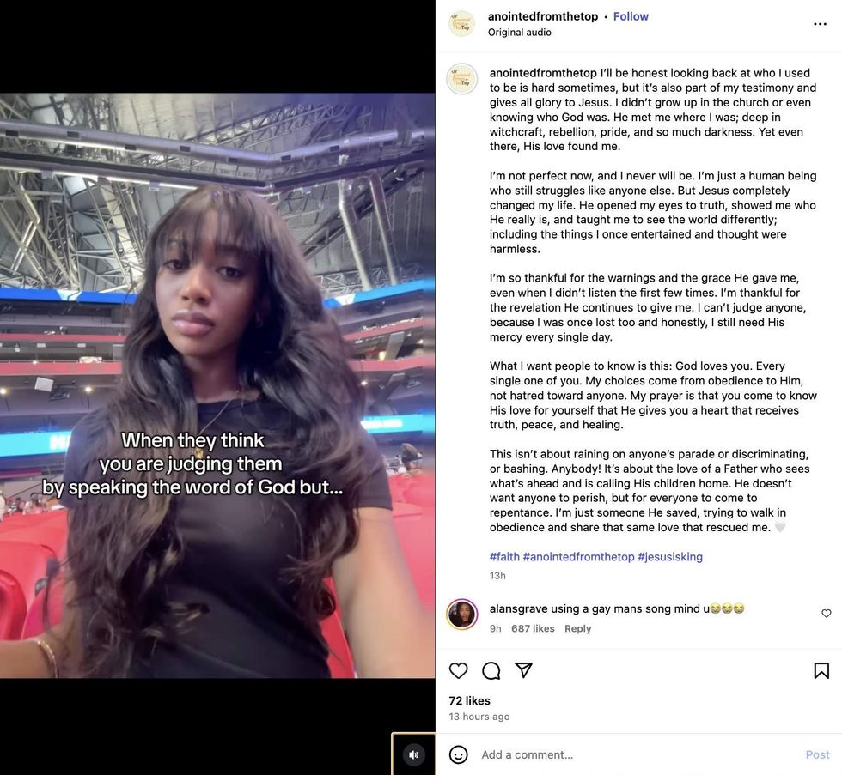Viewport: 842px width, 775px height.
Task: Post the comment
Action: coord(817,754)
